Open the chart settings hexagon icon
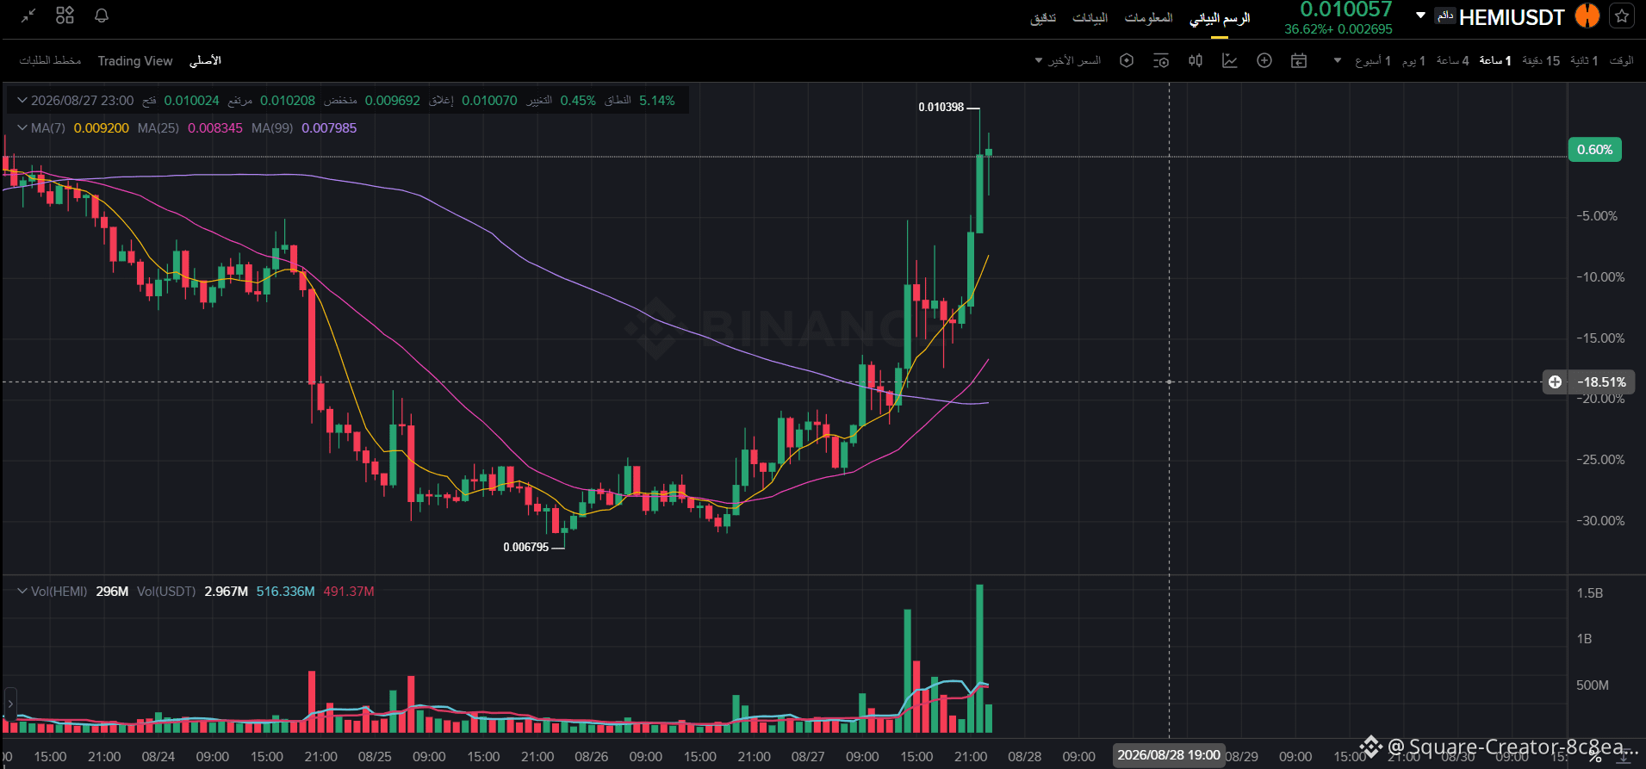The width and height of the screenshot is (1646, 769). pyautogui.click(x=1127, y=60)
